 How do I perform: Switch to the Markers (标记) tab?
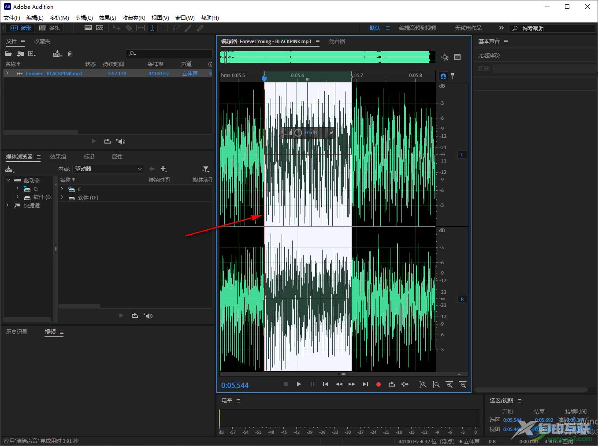(x=89, y=157)
